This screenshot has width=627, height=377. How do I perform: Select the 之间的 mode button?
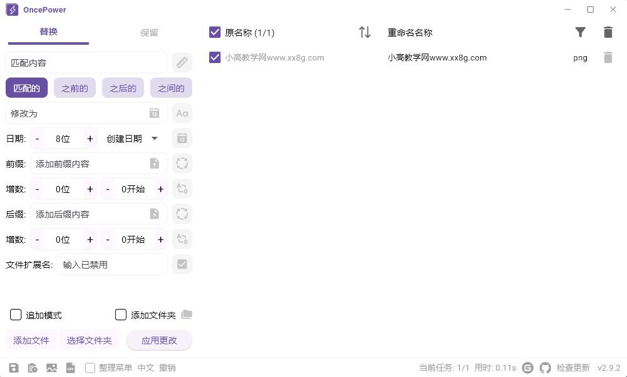coord(171,88)
